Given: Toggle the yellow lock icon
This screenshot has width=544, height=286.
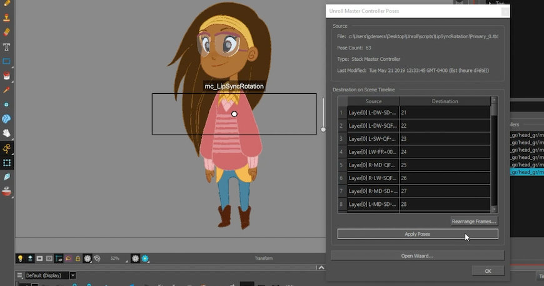Looking at the screenshot, I should [78, 258].
